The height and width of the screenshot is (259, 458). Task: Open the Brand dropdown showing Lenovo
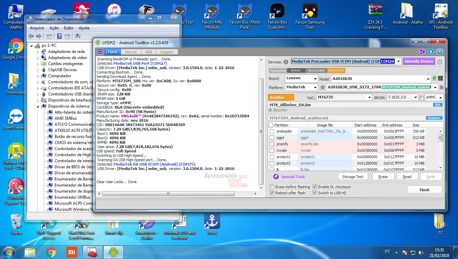point(315,79)
